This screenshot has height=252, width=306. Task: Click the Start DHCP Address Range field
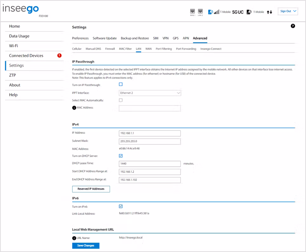click(x=150, y=172)
